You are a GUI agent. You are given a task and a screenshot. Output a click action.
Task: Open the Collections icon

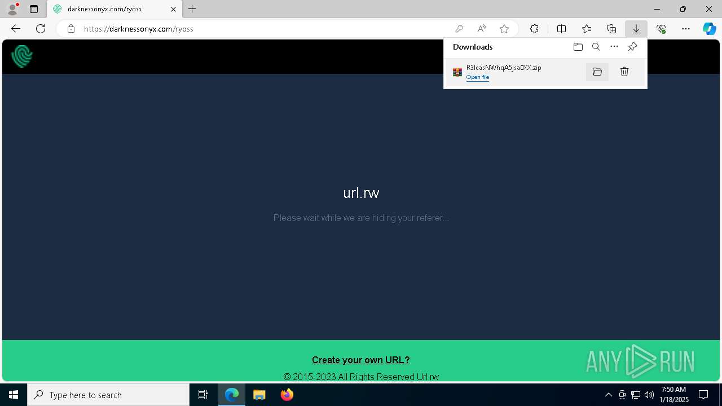611,29
